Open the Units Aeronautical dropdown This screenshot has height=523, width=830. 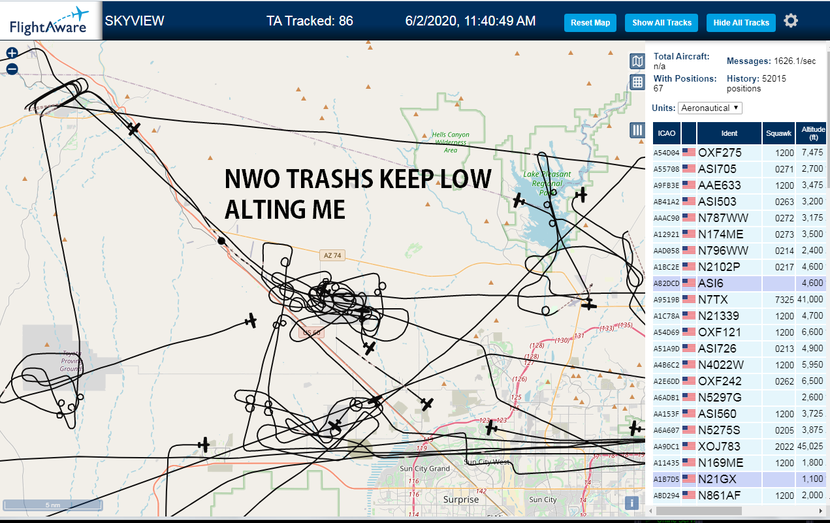click(710, 108)
